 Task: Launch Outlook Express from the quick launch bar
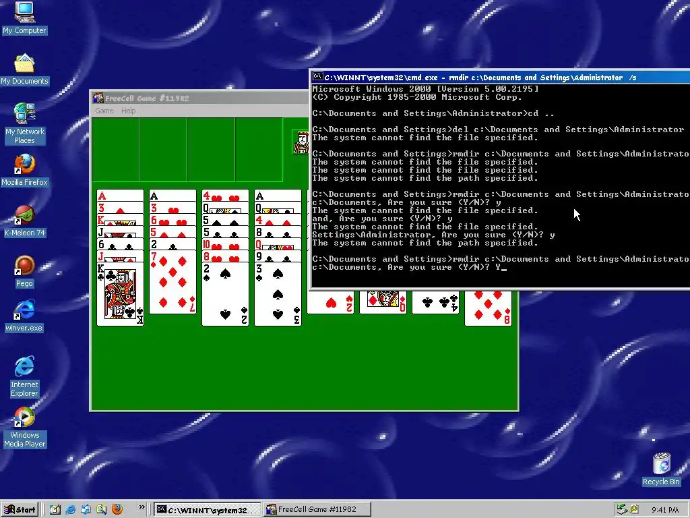pyautogui.click(x=86, y=509)
